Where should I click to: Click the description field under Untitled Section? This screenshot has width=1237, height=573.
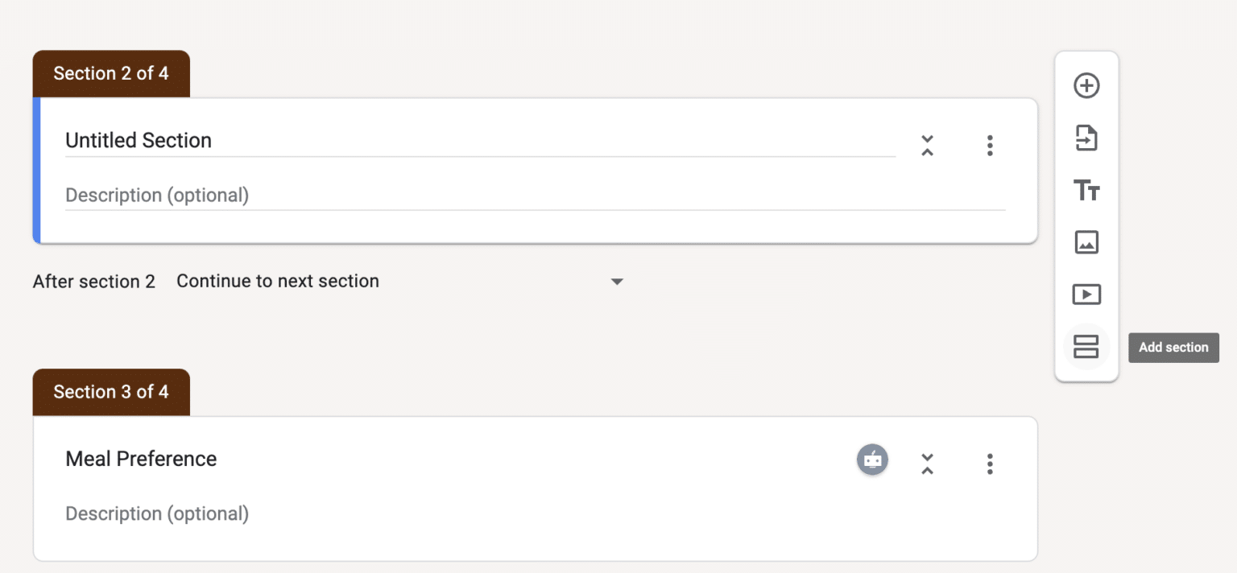click(322, 195)
